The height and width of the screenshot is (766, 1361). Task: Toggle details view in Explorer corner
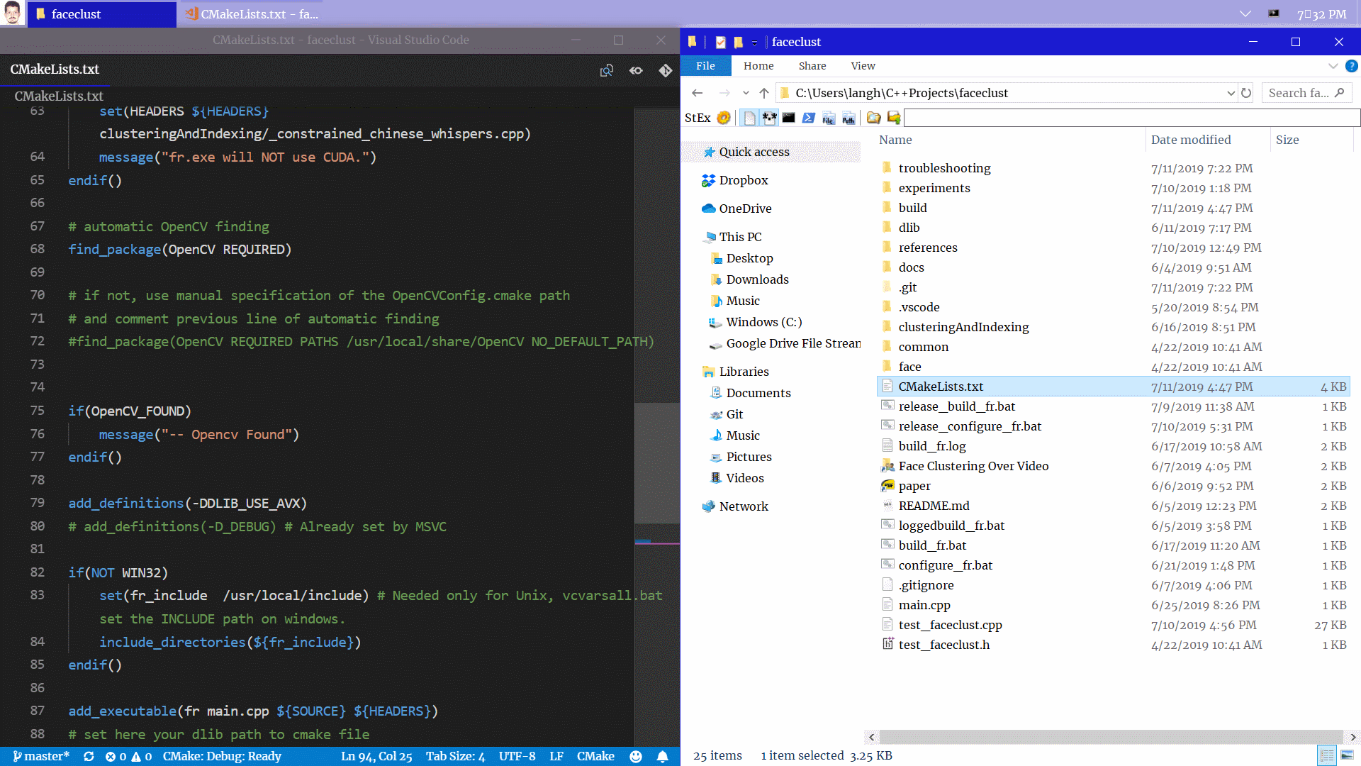(1327, 755)
